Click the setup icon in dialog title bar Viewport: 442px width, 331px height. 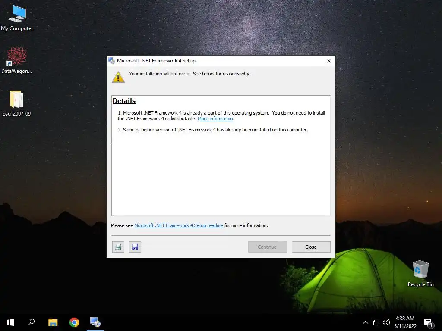[111, 61]
